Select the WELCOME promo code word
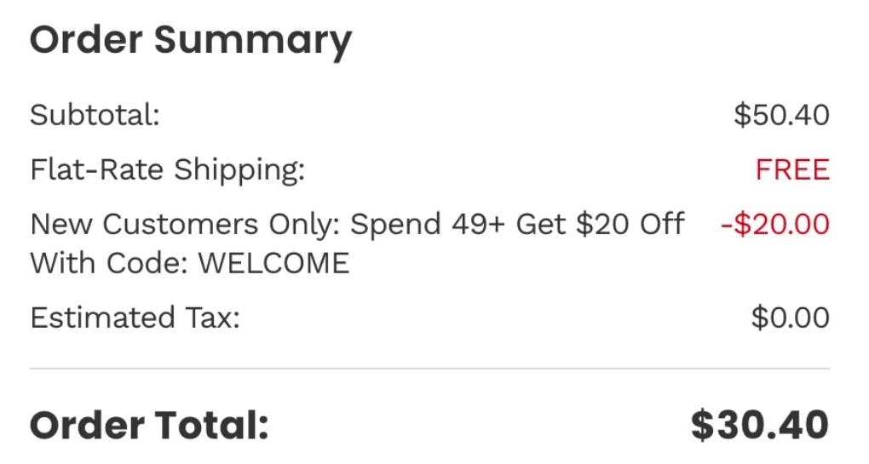 pos(273,263)
